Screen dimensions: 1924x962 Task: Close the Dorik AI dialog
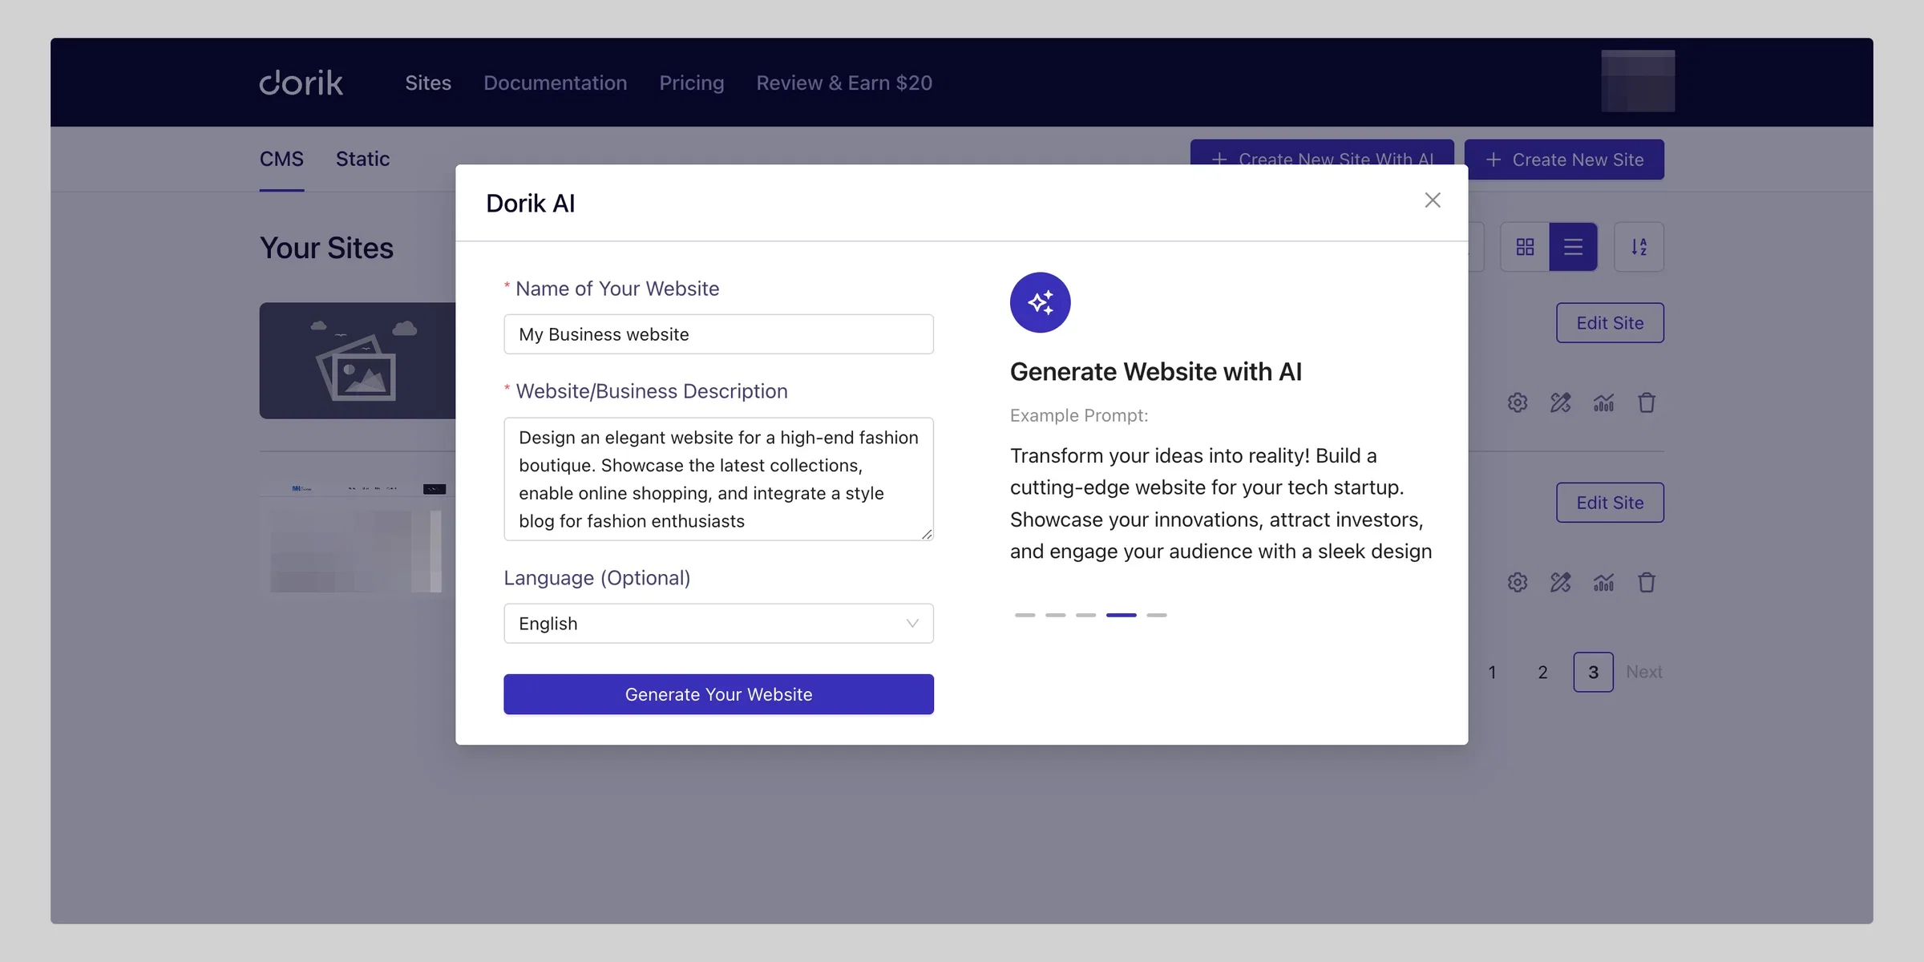(x=1432, y=200)
